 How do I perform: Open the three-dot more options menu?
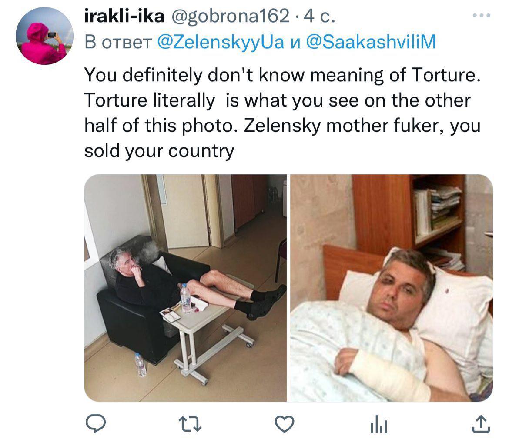point(482,15)
